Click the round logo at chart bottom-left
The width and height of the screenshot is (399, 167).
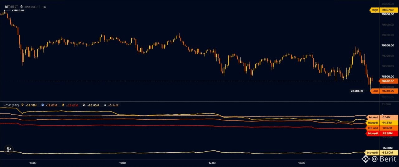click(9, 150)
